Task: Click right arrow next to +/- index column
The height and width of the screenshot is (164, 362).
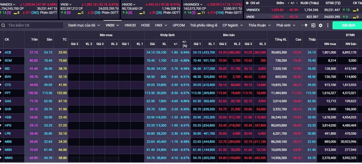Action: point(297,3)
